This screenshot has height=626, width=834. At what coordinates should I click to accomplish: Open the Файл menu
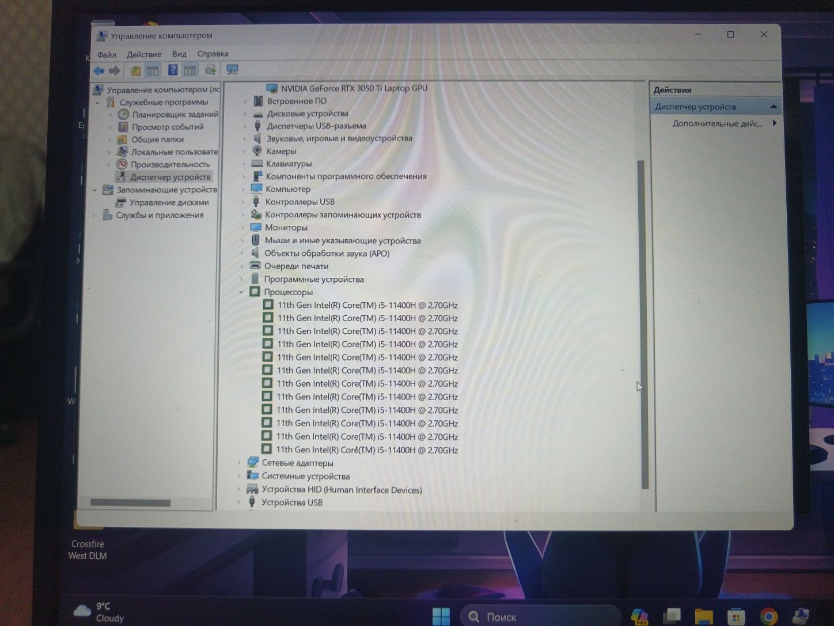pyautogui.click(x=107, y=55)
